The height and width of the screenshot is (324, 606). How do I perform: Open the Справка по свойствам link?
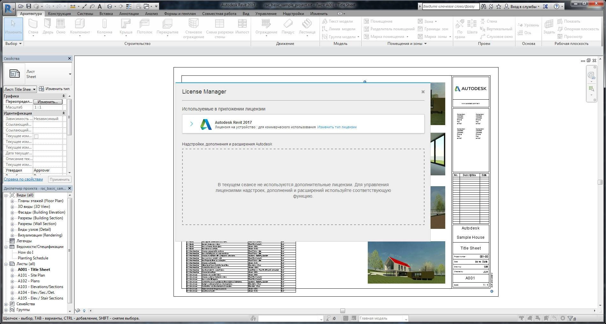(23, 179)
